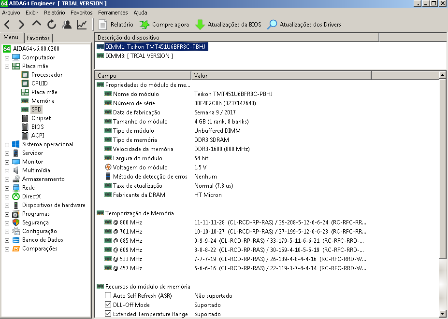
Task: Click the Servidor tower icon
Action: 16,153
